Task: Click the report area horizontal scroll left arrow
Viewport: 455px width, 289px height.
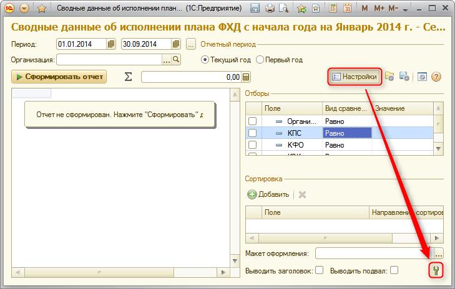Action: coord(17,272)
